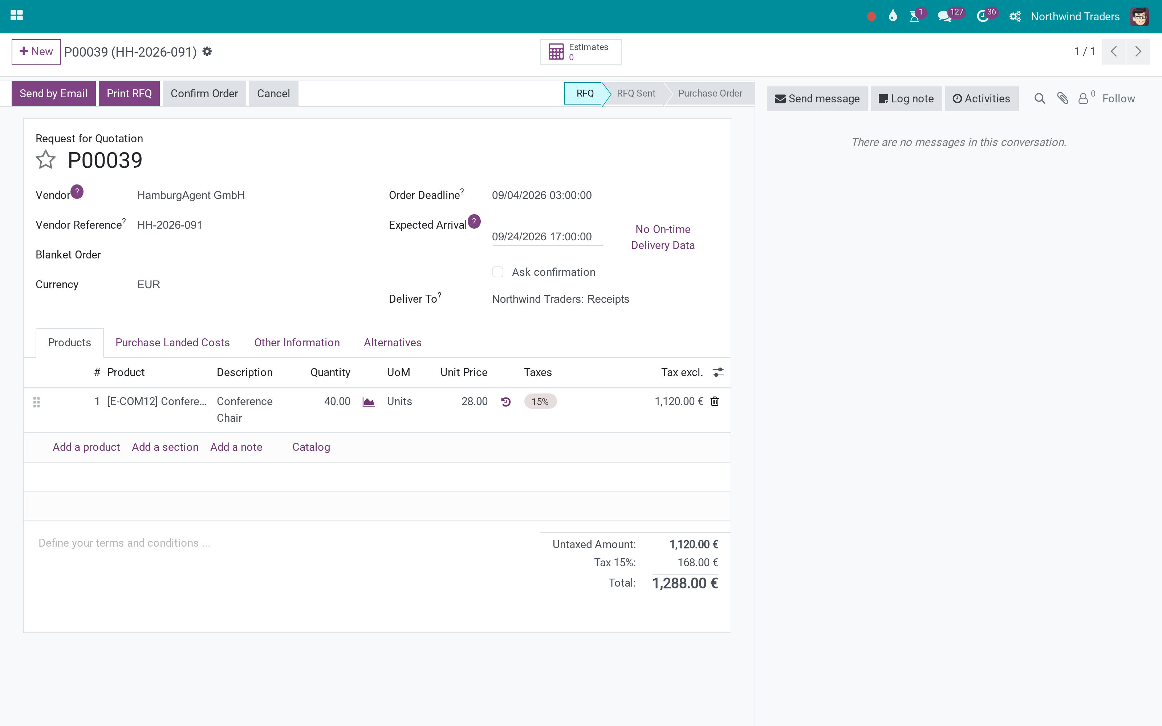
Task: Go to previous record arrow
Action: coord(1113,52)
